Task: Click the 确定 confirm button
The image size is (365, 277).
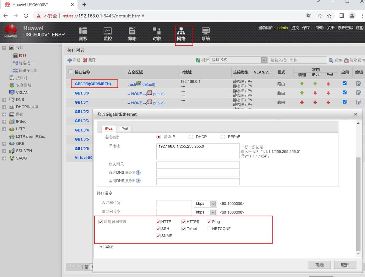Action: pos(319,265)
